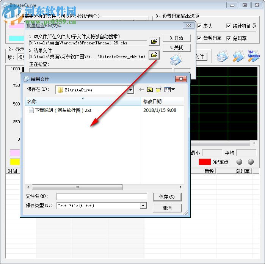Viewport: 265px width, 264px height.
Task: Click the result file path field
Action: pos(88,57)
